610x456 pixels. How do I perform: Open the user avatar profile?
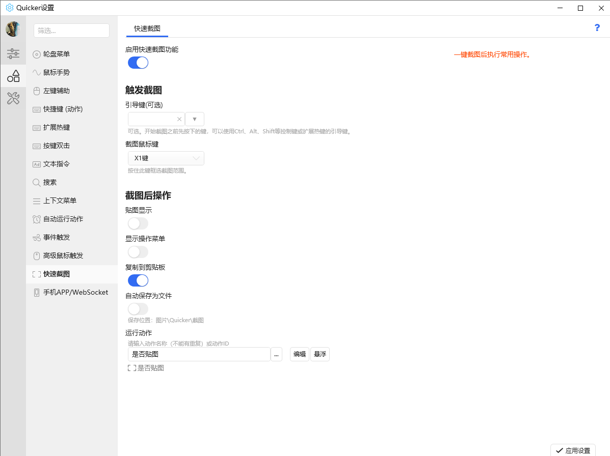coord(13,29)
